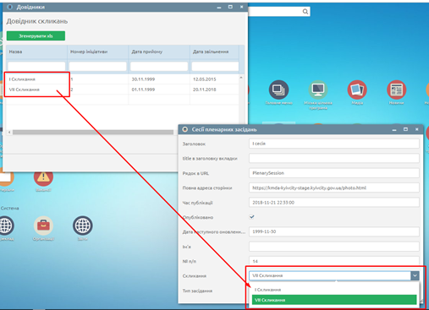
Task: Open the red warning triangle icon
Action: pos(43,177)
